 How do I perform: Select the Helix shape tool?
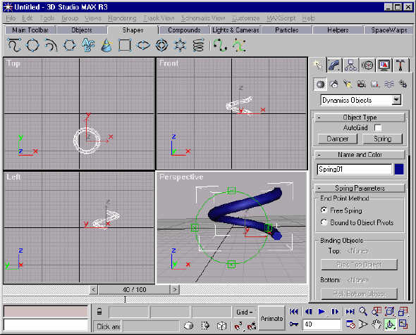click(198, 45)
